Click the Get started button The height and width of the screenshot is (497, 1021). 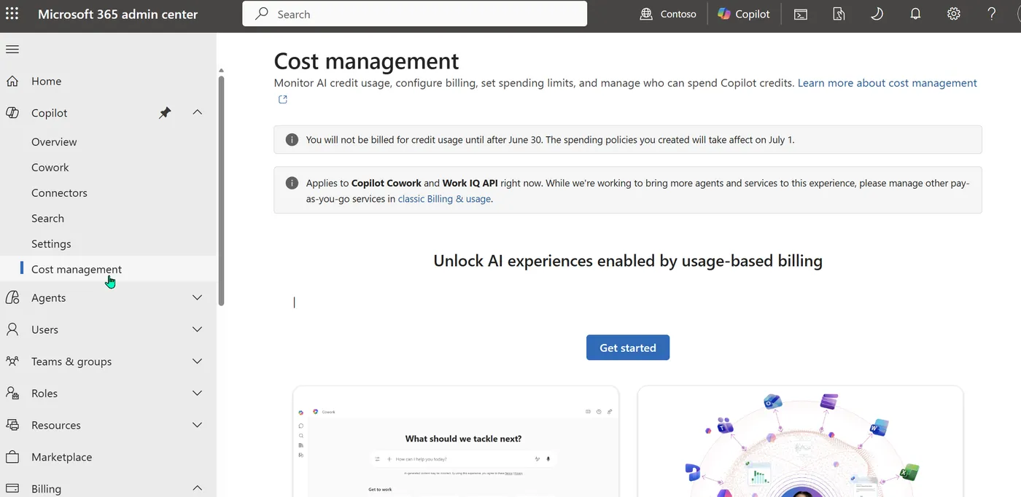coord(628,348)
